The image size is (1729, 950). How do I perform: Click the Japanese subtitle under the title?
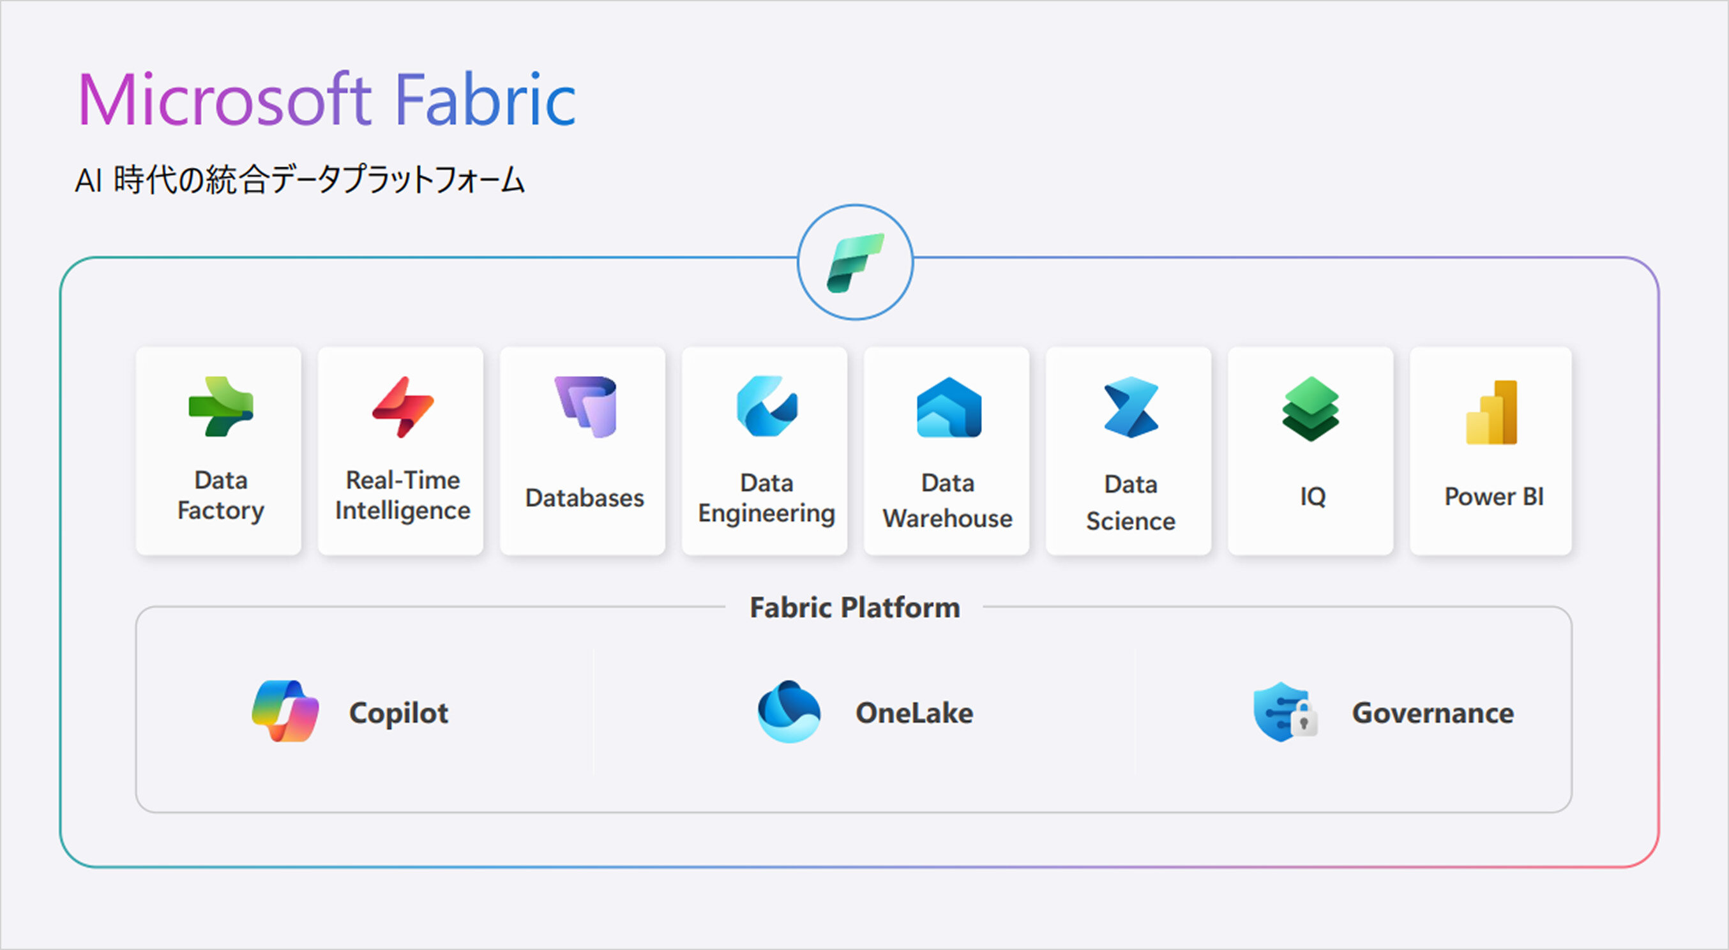[299, 180]
